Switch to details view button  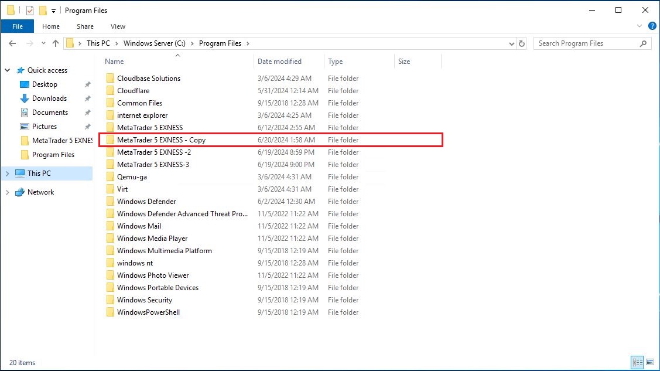(x=637, y=362)
